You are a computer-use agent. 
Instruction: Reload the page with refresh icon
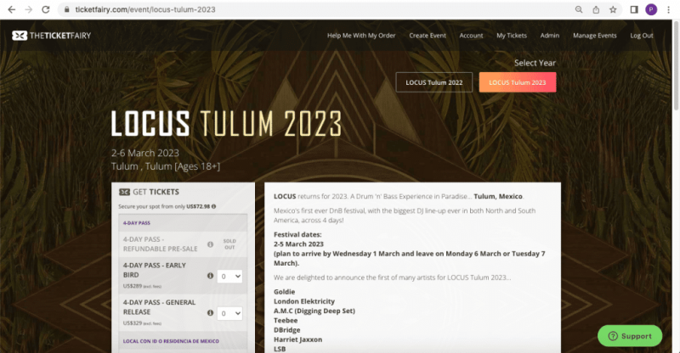coord(46,9)
